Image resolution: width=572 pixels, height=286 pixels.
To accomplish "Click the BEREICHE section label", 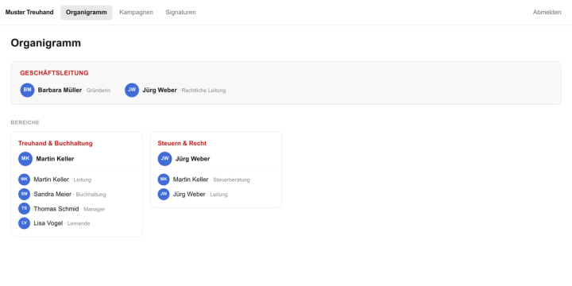I will [25, 122].
